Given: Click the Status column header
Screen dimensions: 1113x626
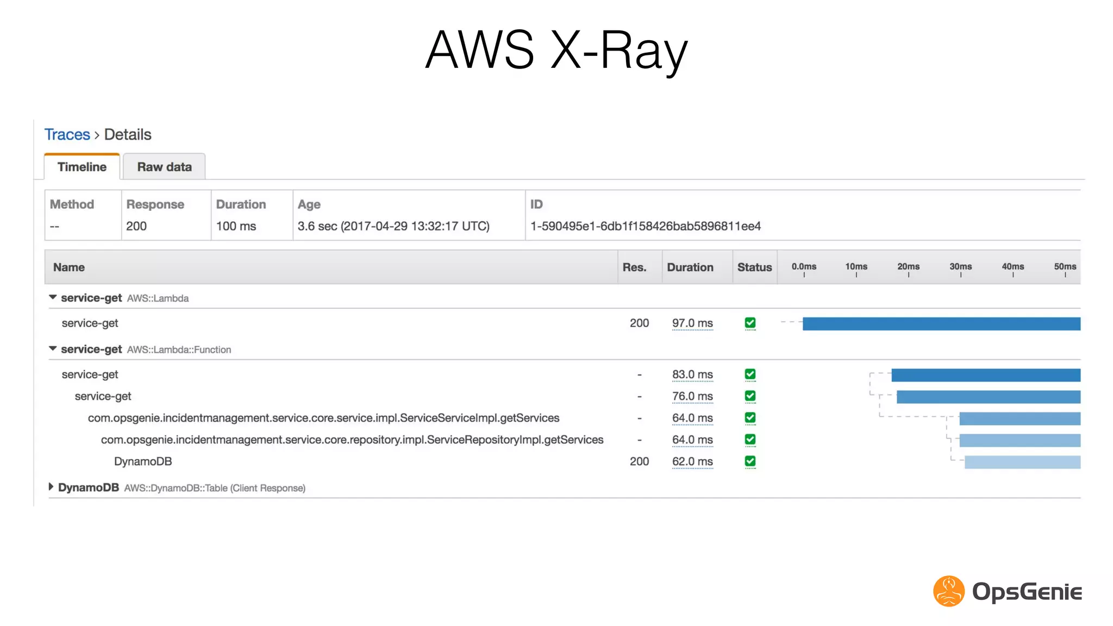Looking at the screenshot, I should click(754, 267).
